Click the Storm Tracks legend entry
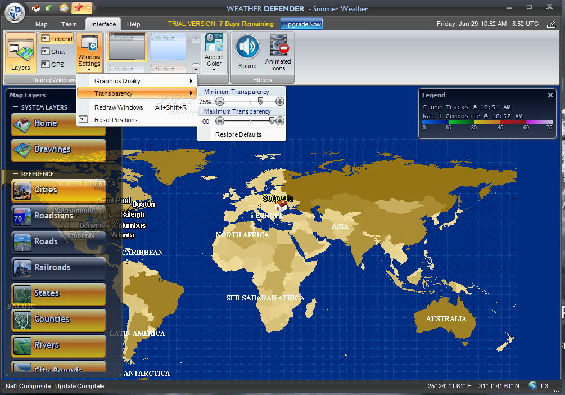 click(x=466, y=107)
